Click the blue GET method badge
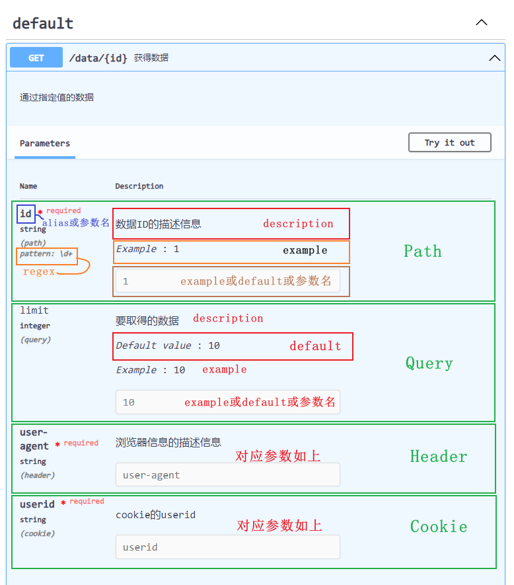This screenshot has width=514, height=585. point(36,58)
